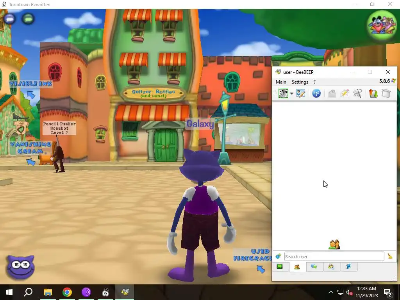Switch to the green screen tab in BeeBEEP
The width and height of the screenshot is (400, 300).
pos(280,267)
